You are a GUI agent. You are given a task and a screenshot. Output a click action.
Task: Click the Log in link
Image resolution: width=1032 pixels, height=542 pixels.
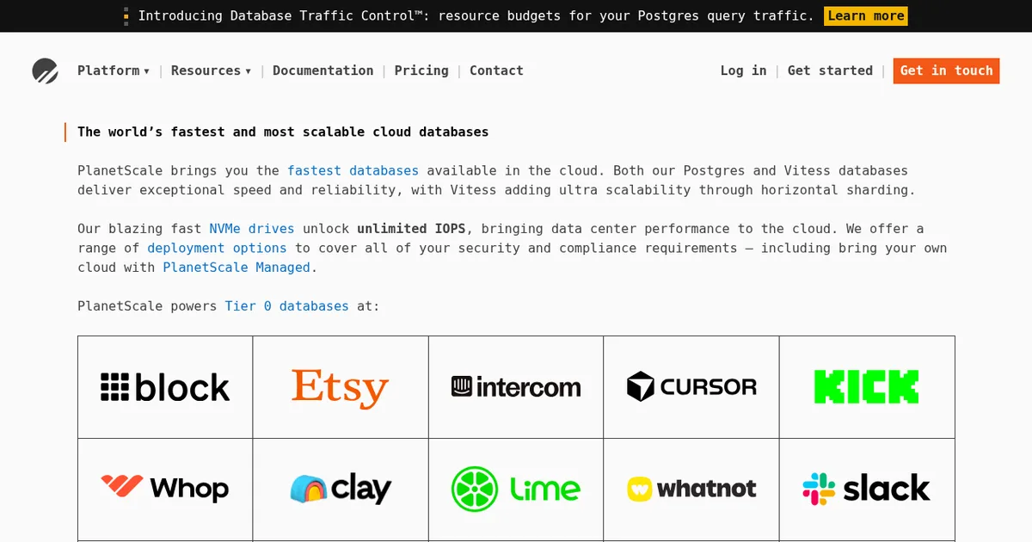click(743, 71)
